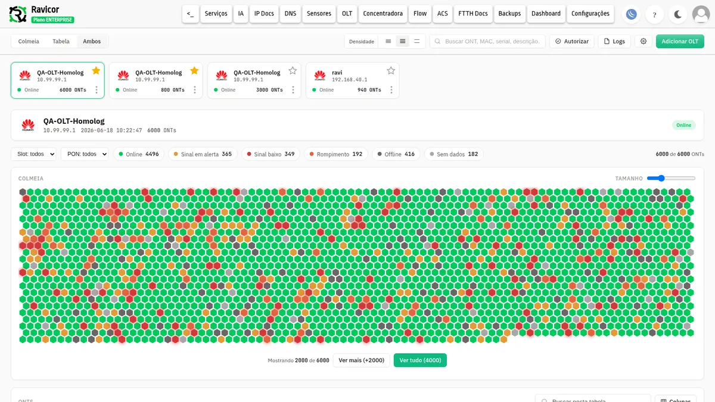Open options menu for ravi OLT card
The height and width of the screenshot is (402, 715).
(x=391, y=90)
